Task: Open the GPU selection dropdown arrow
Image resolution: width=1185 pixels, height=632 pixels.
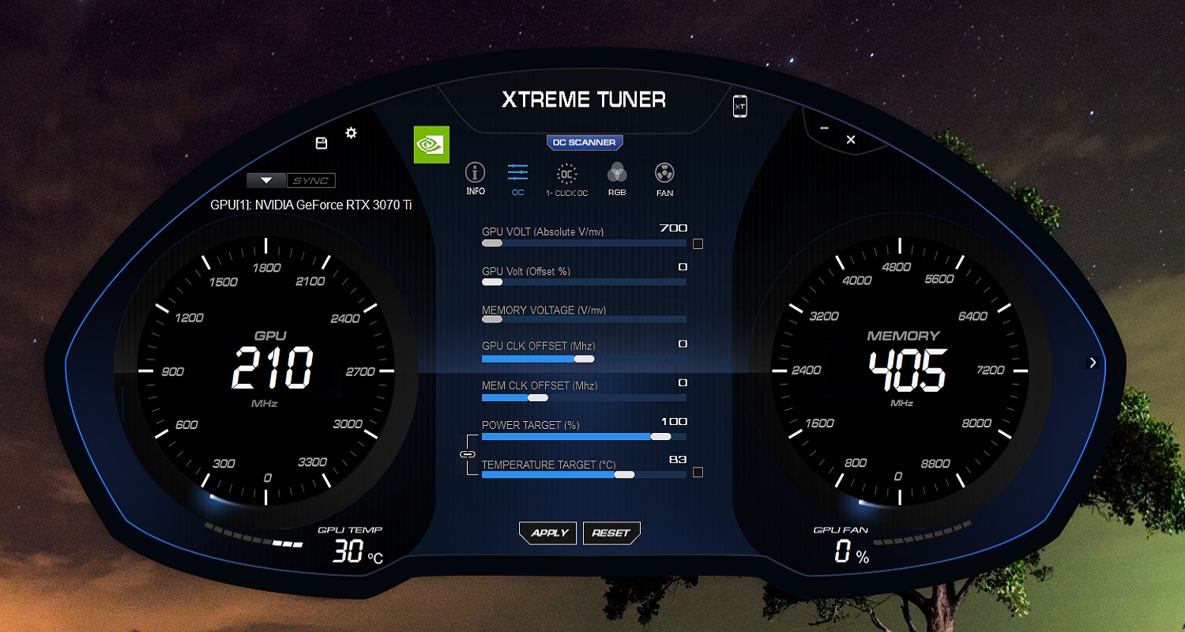Action: pos(266,181)
